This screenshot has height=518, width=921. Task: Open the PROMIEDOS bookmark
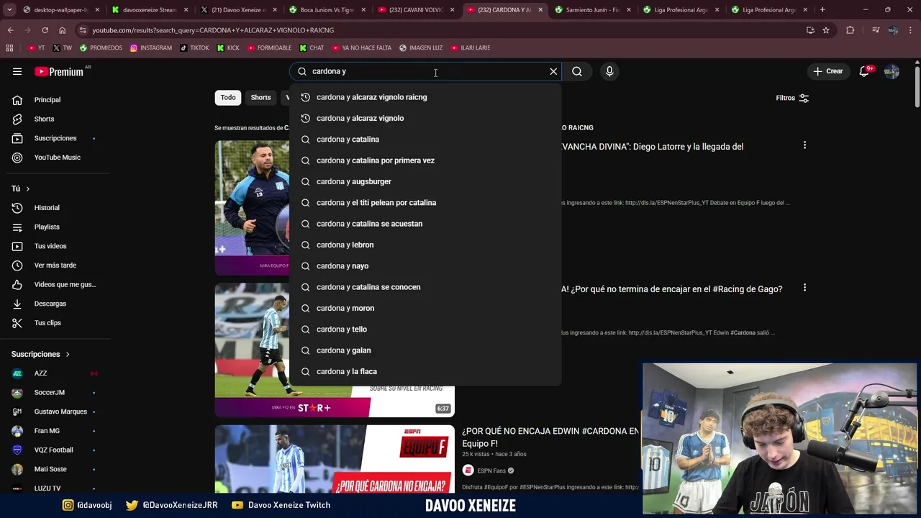(x=101, y=47)
